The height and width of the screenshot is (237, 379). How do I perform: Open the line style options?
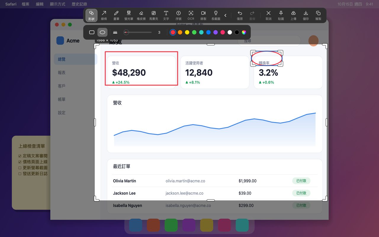[115, 32]
